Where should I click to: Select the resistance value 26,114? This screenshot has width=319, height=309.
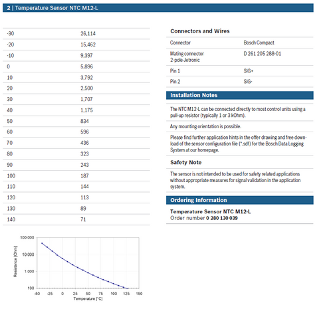click(x=88, y=34)
